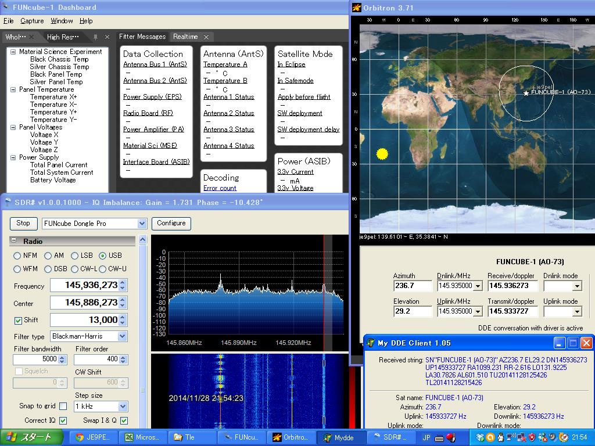Open the Capture menu
The height and width of the screenshot is (446, 595).
[32, 21]
